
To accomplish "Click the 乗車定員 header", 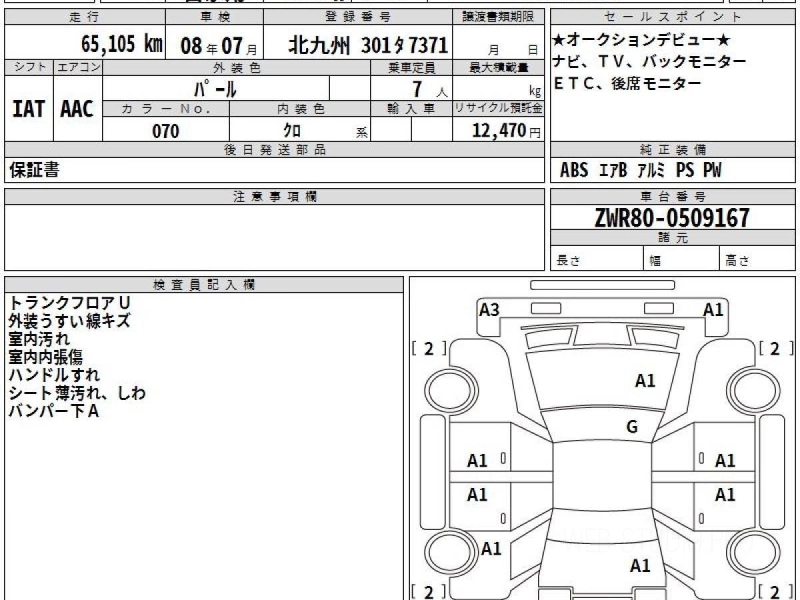I will click(x=411, y=67).
